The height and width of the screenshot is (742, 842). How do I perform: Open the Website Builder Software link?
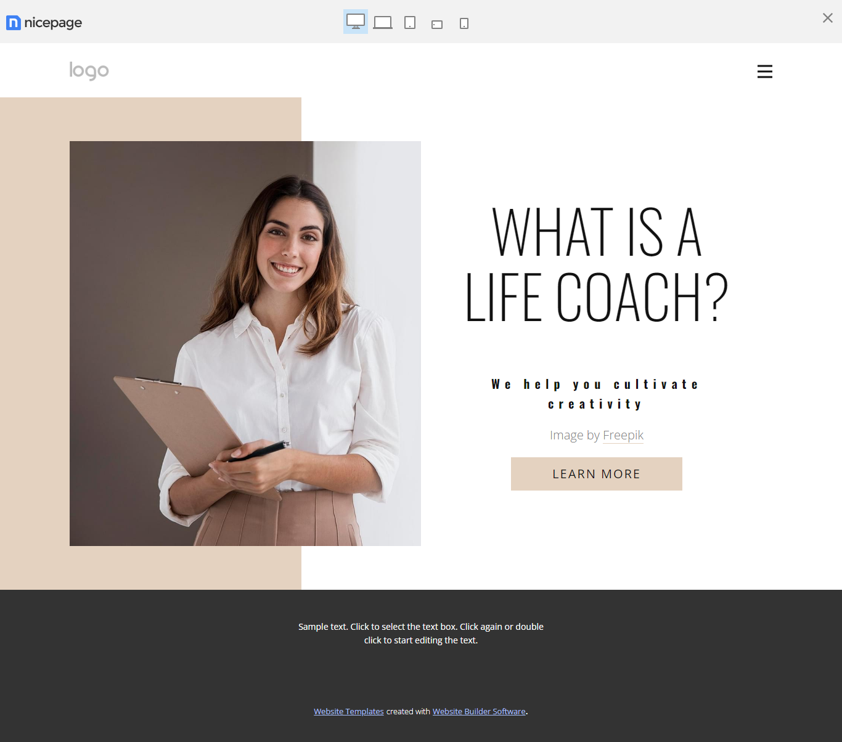[479, 711]
